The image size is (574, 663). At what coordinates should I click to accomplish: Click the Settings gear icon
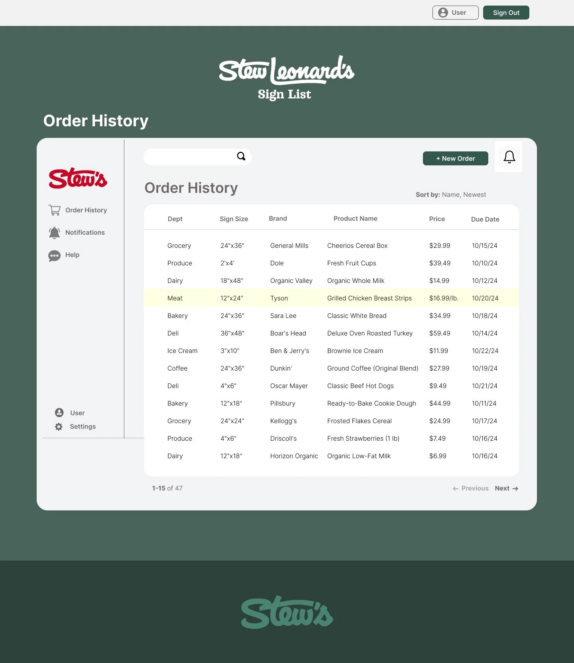pos(59,427)
